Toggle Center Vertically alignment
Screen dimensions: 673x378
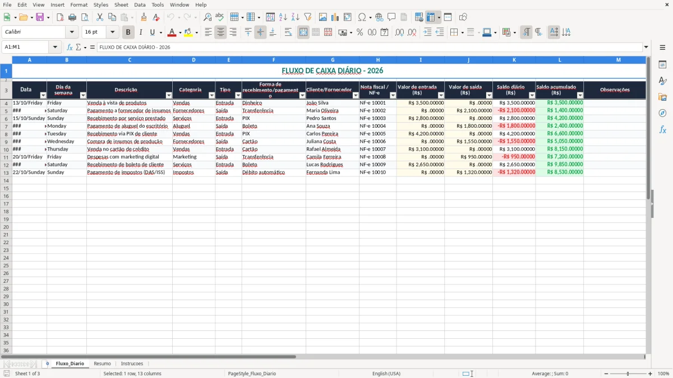tap(260, 32)
